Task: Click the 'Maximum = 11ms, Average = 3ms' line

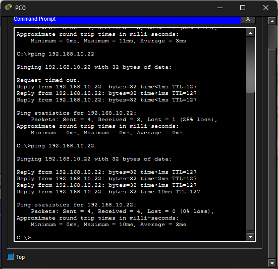Action: click(x=108, y=41)
